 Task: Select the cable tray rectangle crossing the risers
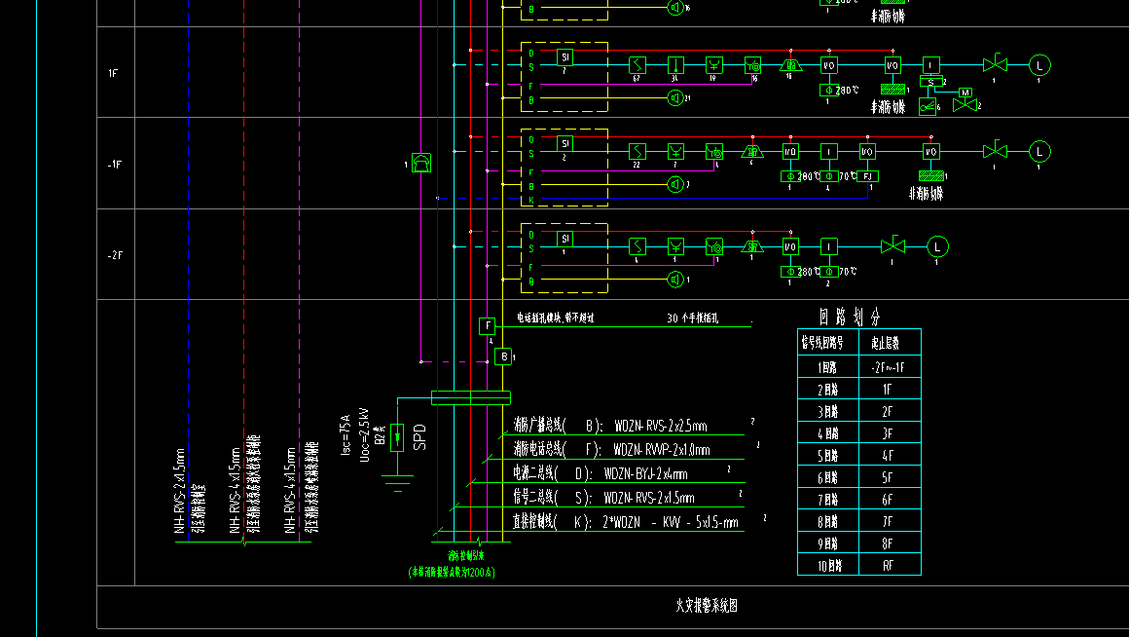tap(471, 397)
